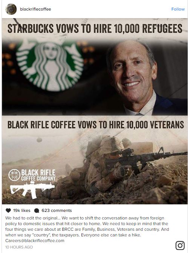
Task: Select the Careers@blackriflecoffee.com email address
Action: (x=35, y=241)
